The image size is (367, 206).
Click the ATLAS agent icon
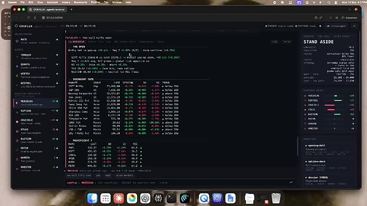pos(17,131)
